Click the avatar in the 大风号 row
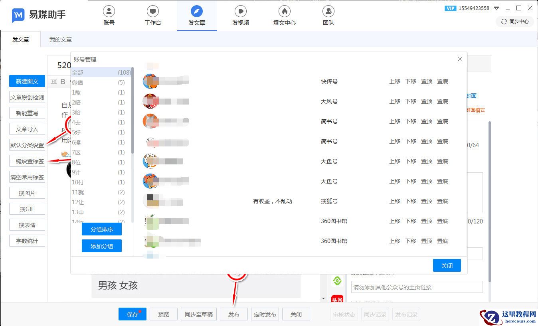 150,101
